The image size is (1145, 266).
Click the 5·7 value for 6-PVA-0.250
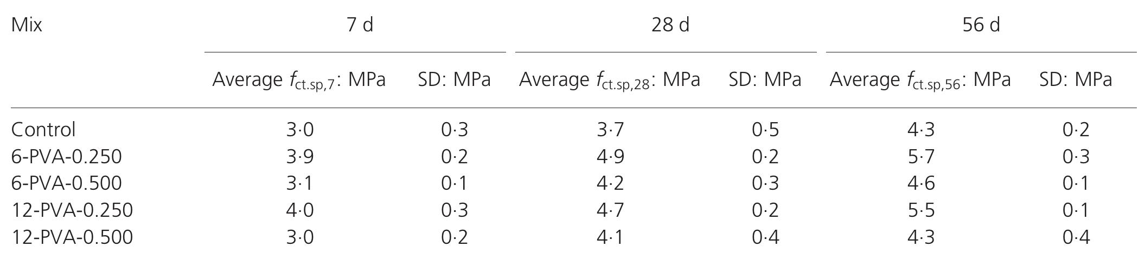pos(921,157)
